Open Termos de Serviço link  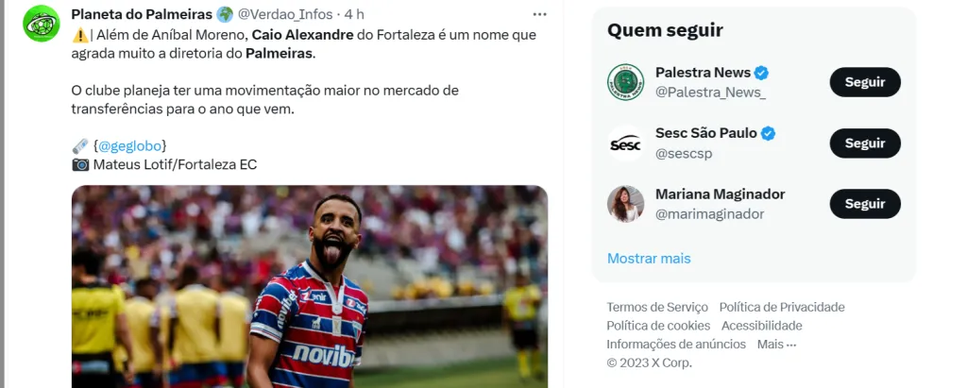pos(657,307)
